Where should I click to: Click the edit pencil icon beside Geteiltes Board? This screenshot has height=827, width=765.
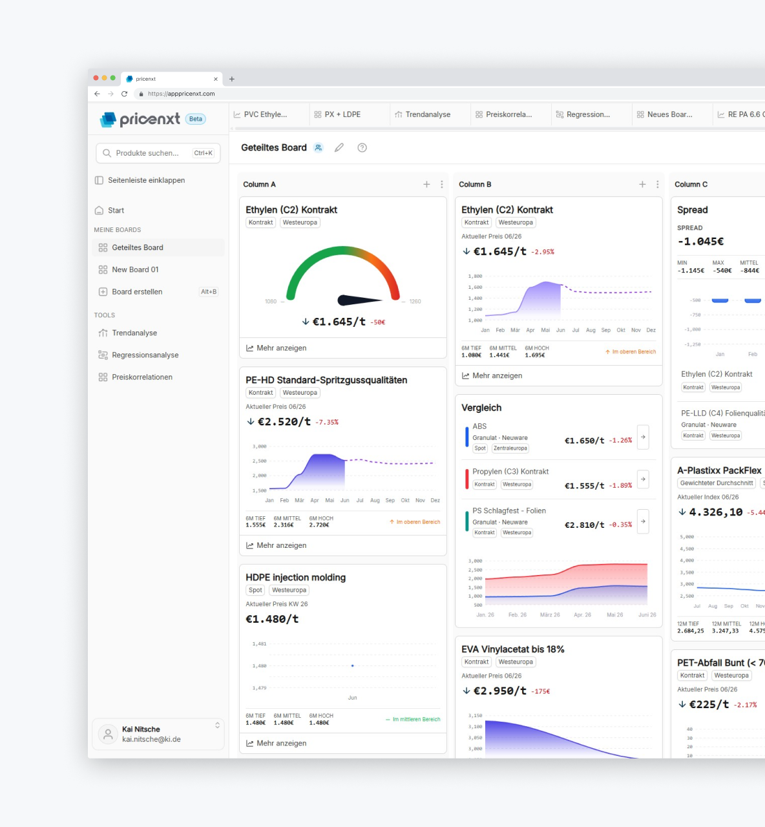point(339,148)
